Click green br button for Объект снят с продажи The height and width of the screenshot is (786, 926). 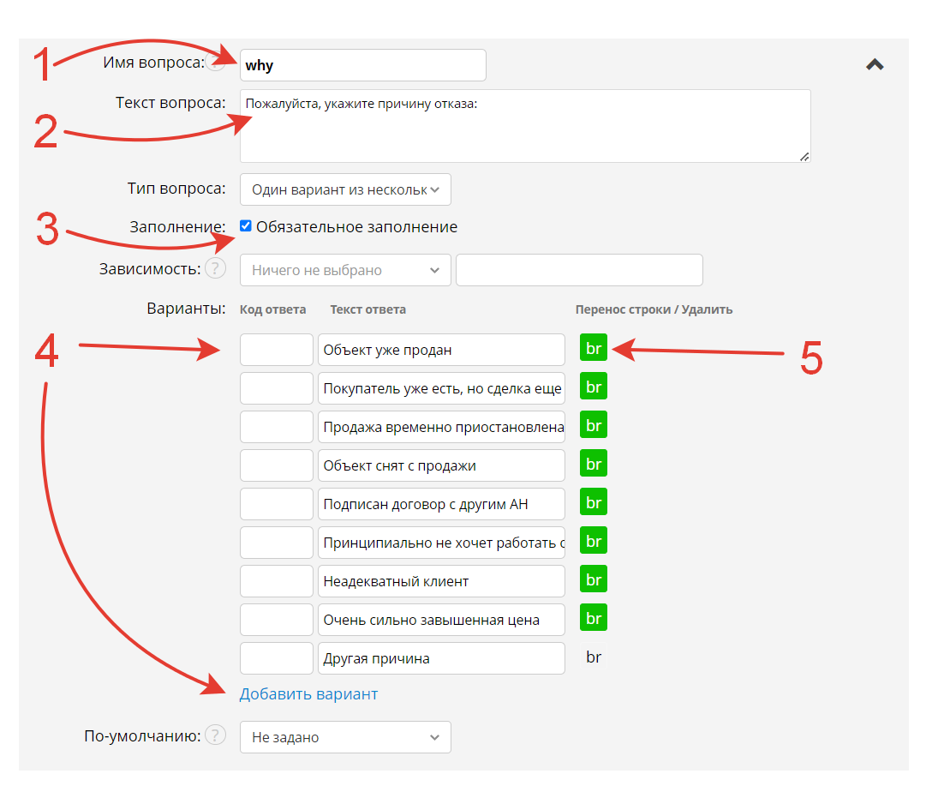pyautogui.click(x=593, y=465)
